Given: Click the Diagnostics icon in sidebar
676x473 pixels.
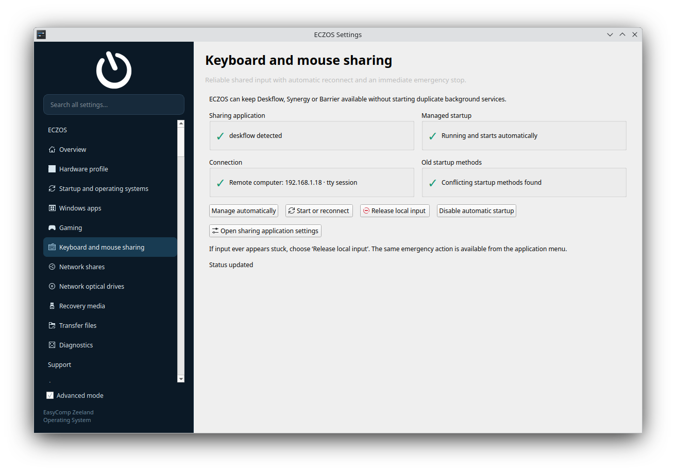Looking at the screenshot, I should click(x=52, y=345).
